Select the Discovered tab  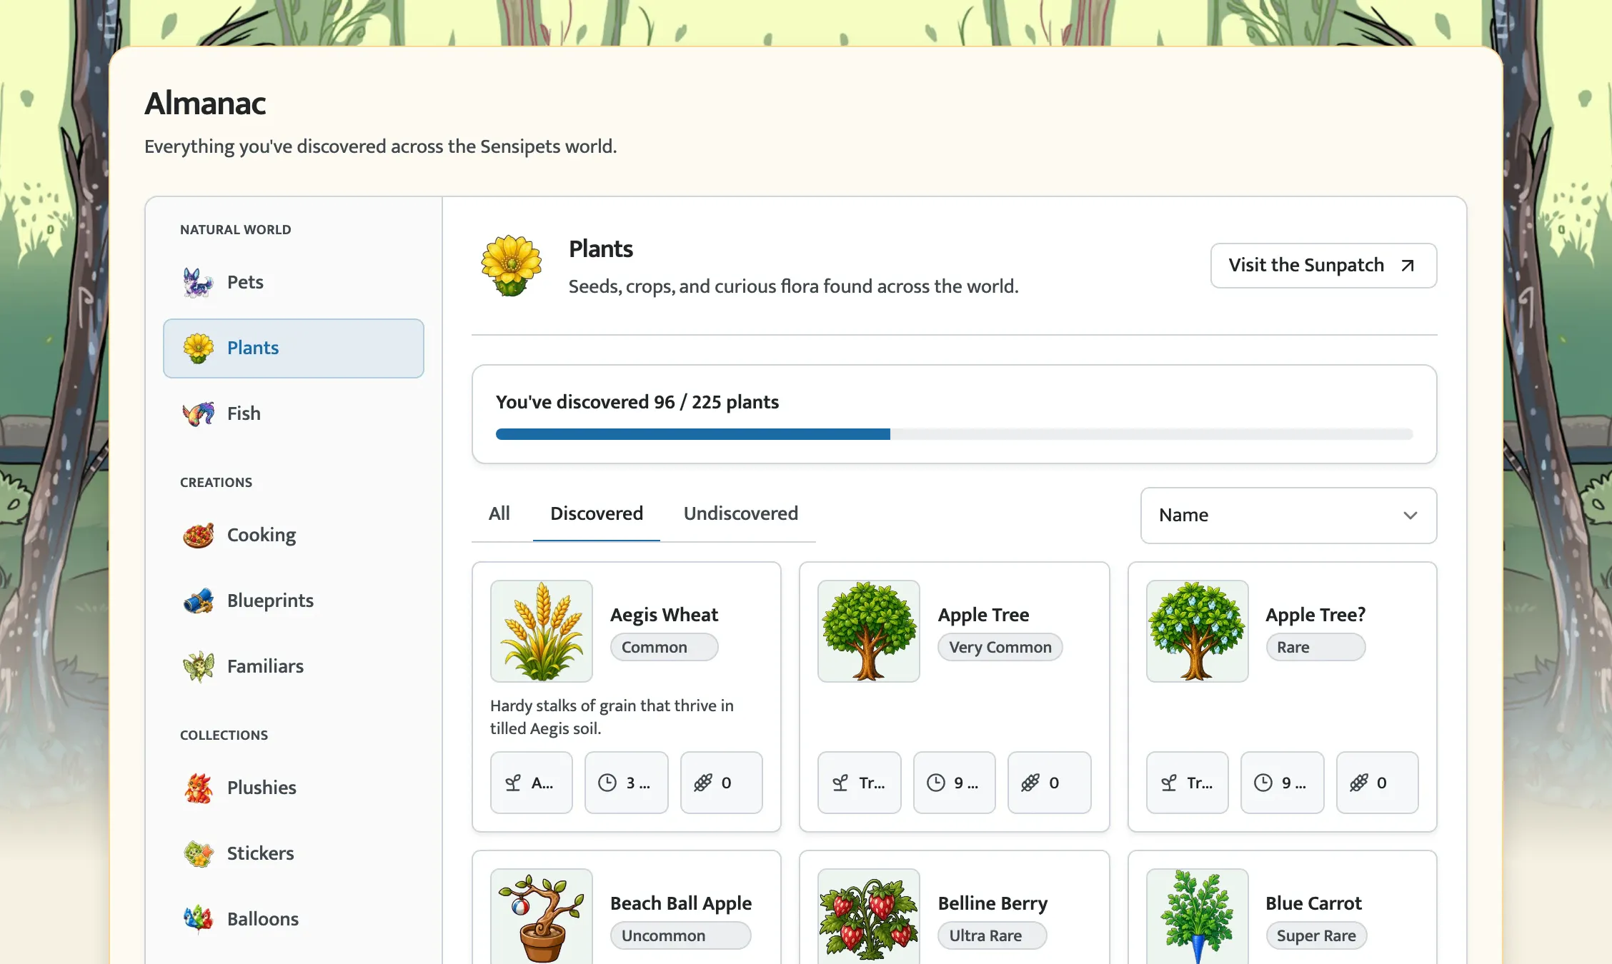(597, 513)
